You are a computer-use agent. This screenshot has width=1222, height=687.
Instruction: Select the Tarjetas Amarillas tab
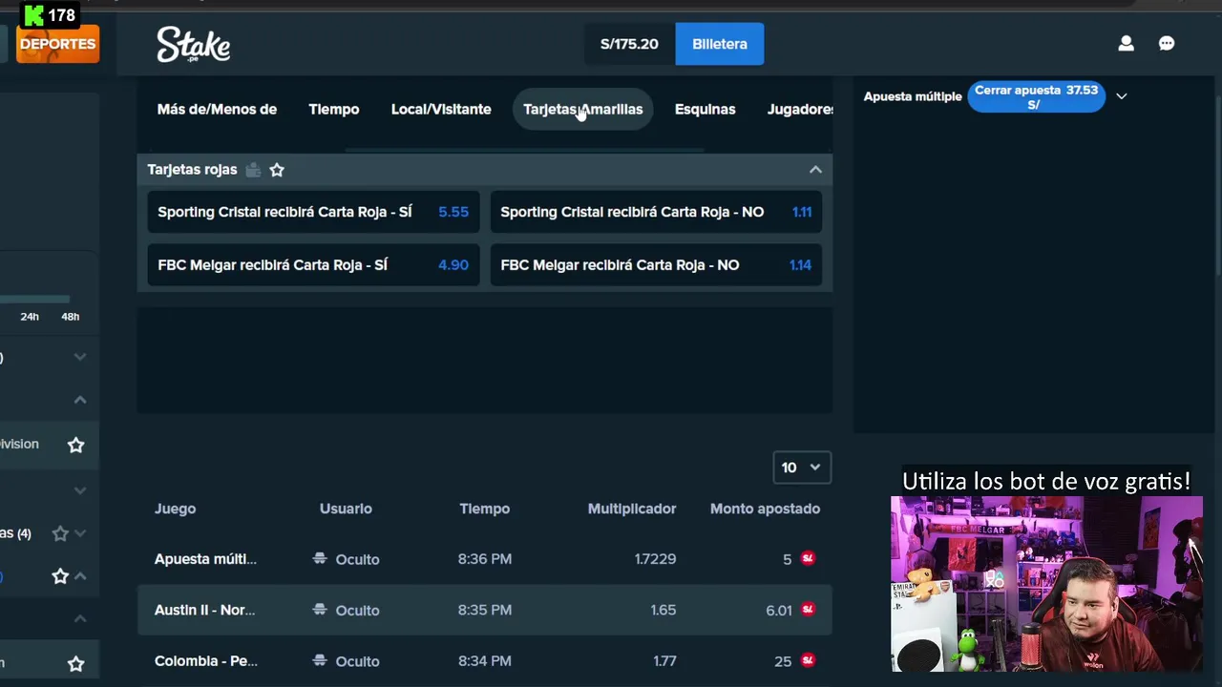tap(582, 110)
